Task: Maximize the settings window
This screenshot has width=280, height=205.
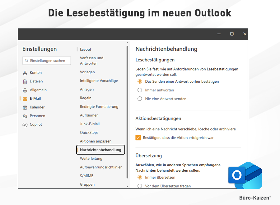Action: 232,34
